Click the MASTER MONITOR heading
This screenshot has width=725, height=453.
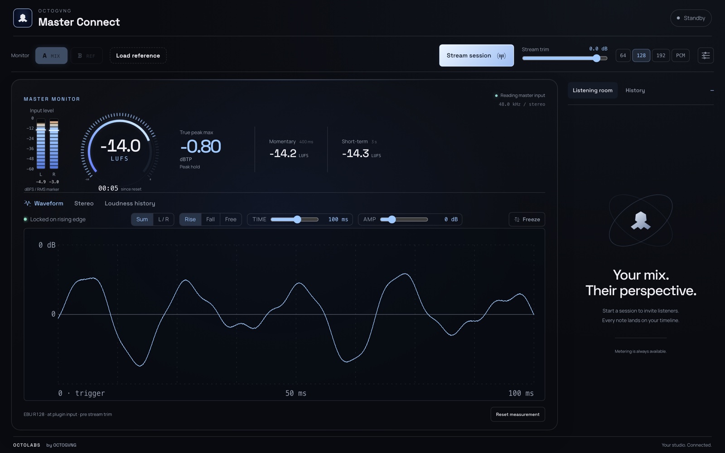52,99
